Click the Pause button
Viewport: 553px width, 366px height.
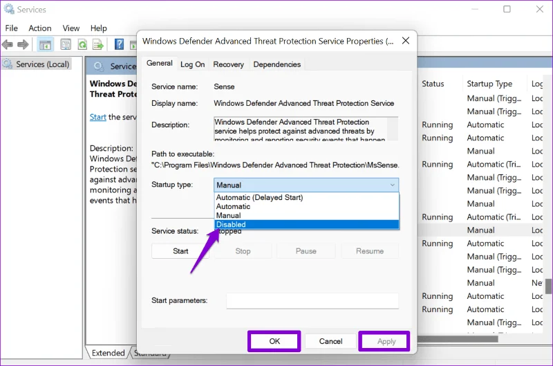pos(306,251)
